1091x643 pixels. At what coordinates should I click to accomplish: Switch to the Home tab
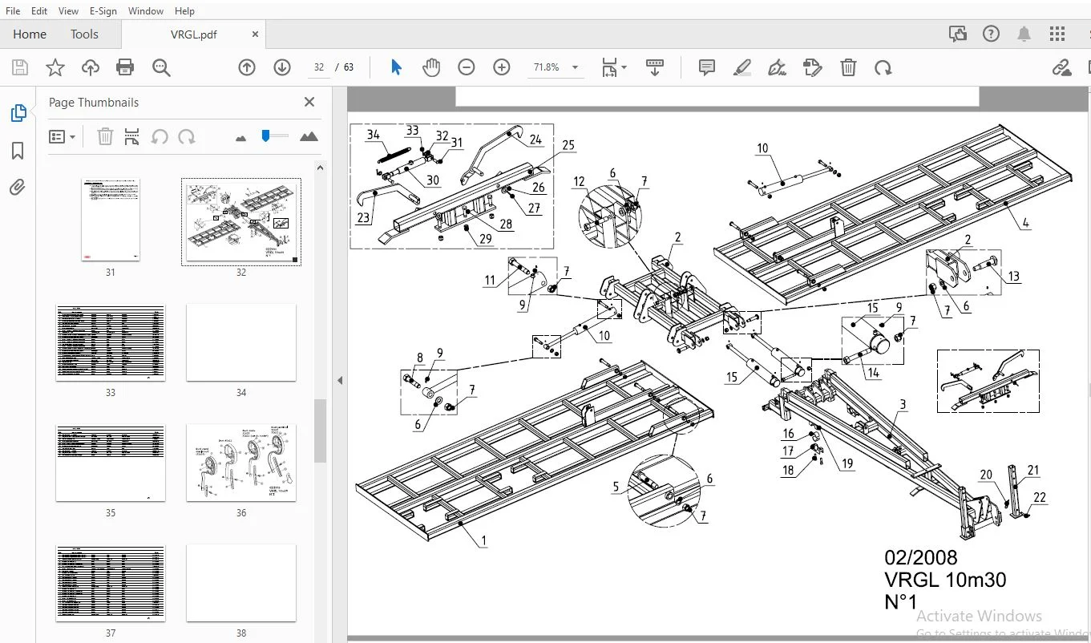(30, 34)
